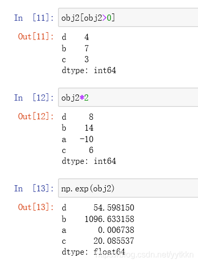Click index label d in Out[12]
The height and width of the screenshot is (264, 198).
point(64,117)
